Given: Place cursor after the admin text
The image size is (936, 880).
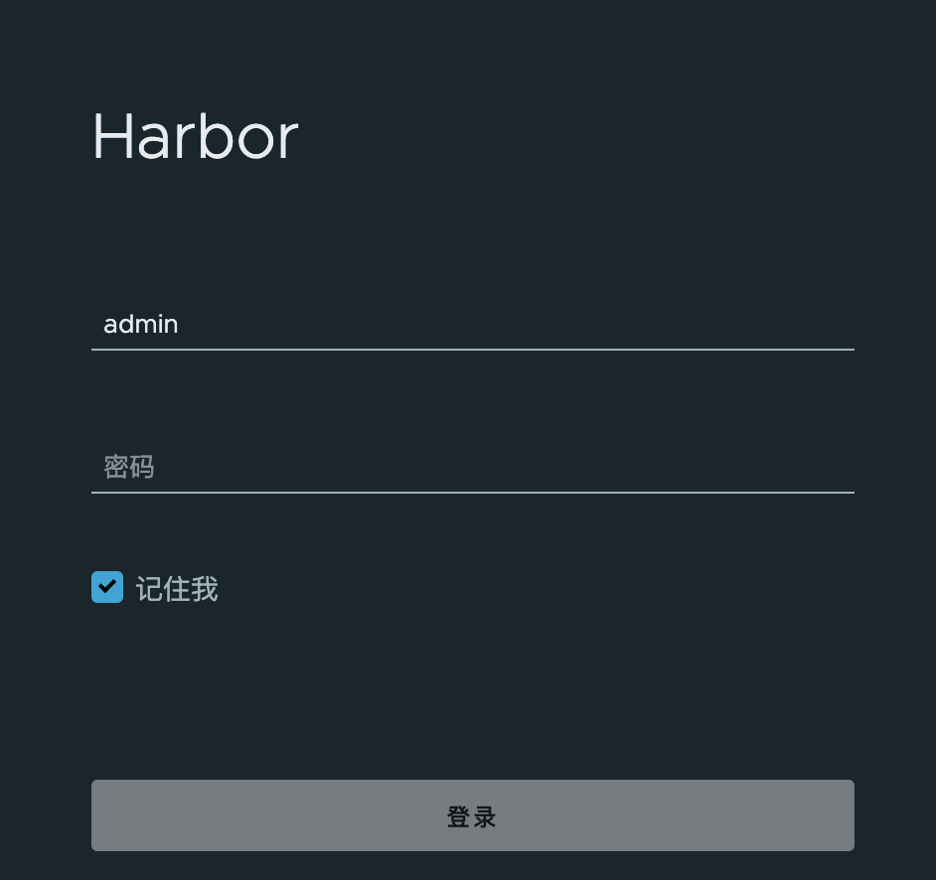Looking at the screenshot, I should click(x=180, y=325).
